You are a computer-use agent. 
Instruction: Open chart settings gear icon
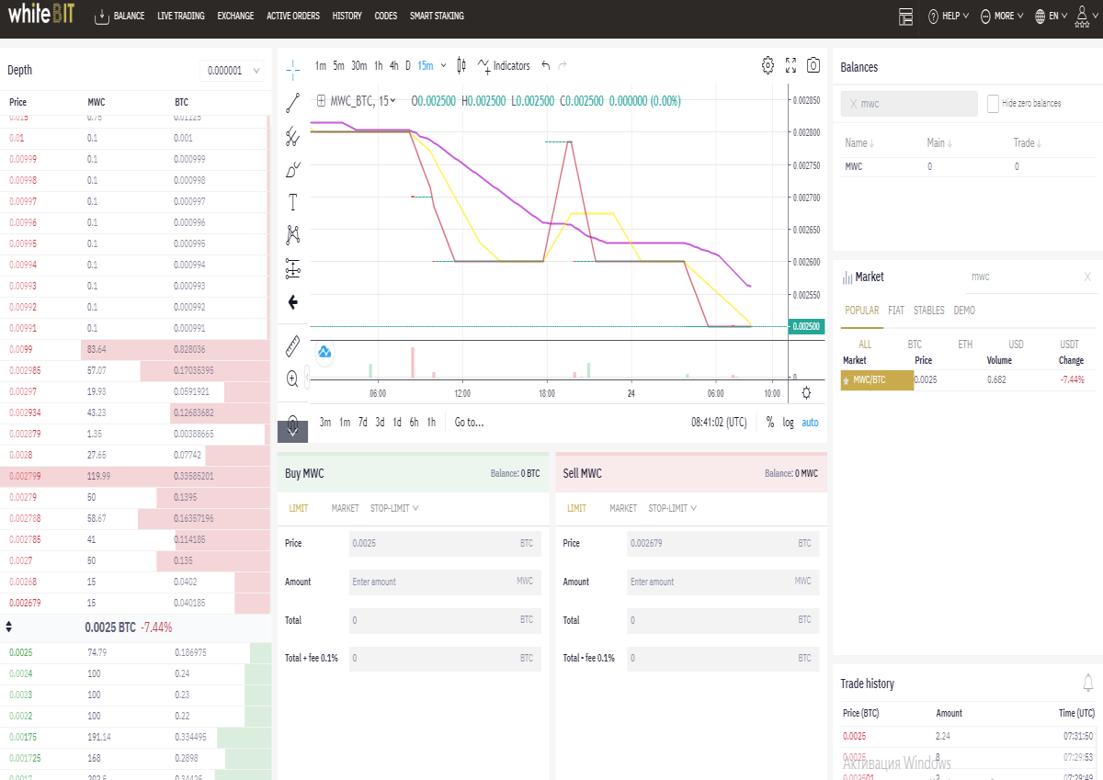coord(768,65)
